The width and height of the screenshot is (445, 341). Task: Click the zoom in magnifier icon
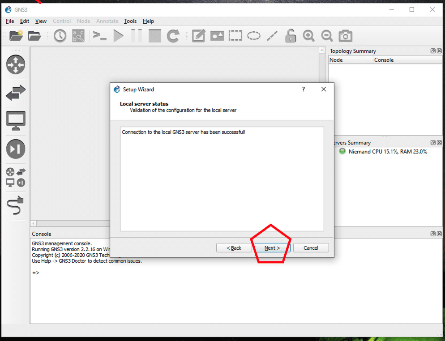click(308, 36)
